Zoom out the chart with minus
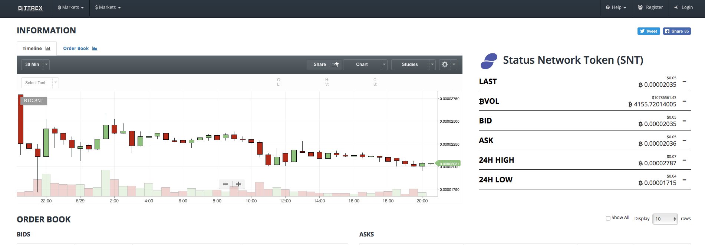 coord(225,184)
